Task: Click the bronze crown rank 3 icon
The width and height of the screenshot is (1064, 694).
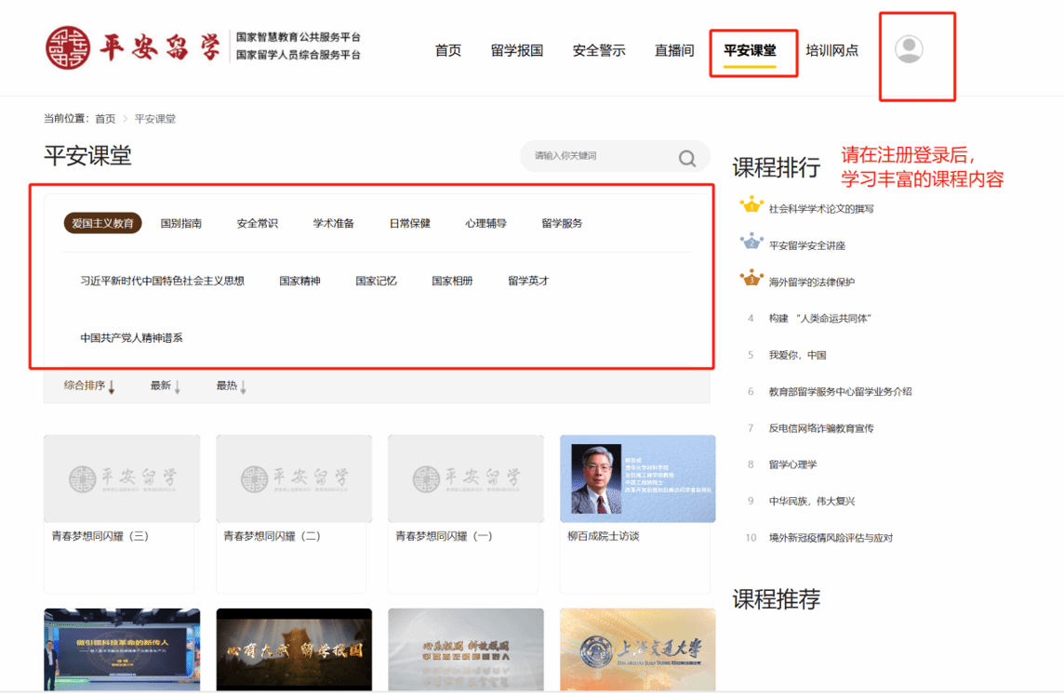Action: coord(751,279)
